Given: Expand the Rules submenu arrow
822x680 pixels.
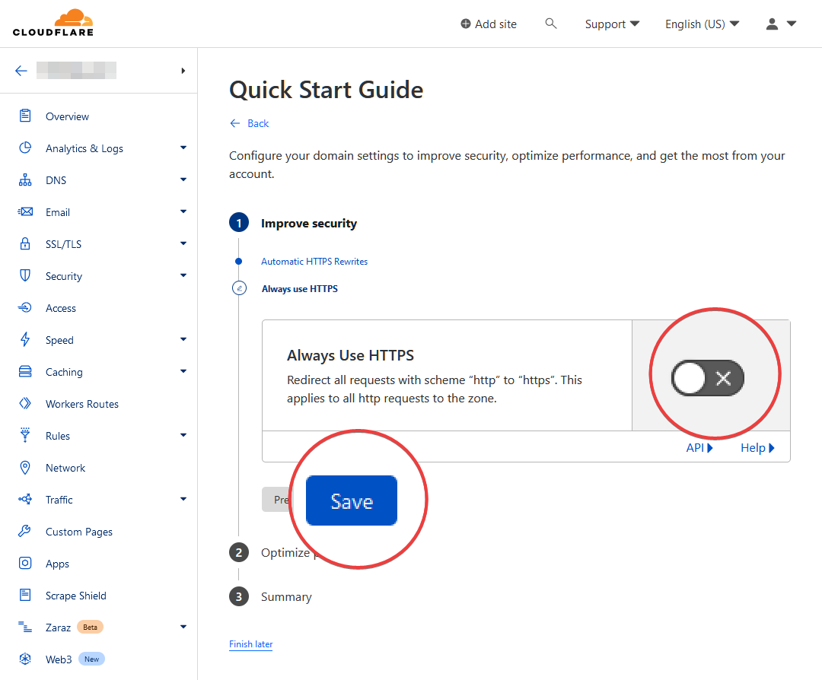Looking at the screenshot, I should point(183,435).
